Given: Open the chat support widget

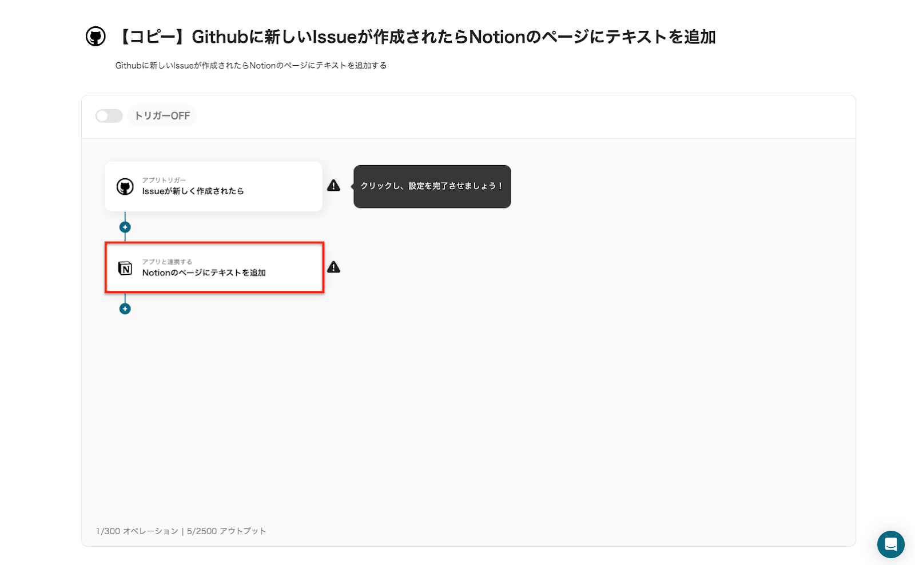Looking at the screenshot, I should 891,544.
